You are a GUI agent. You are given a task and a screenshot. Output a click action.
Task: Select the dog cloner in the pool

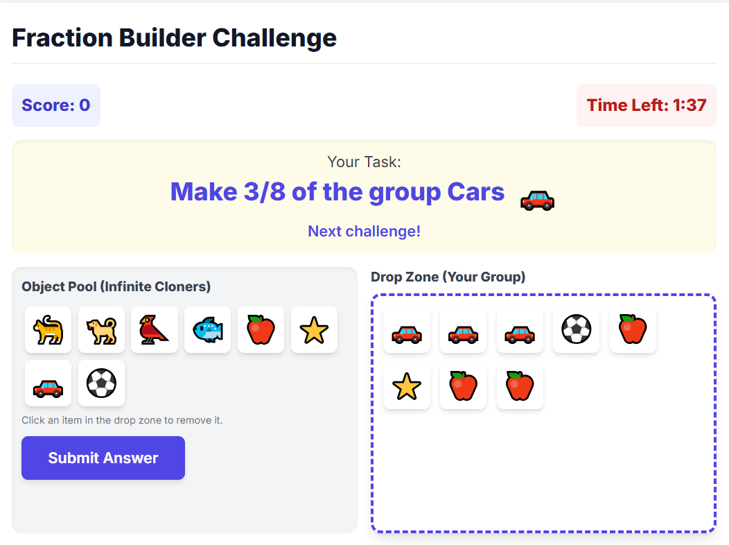102,330
